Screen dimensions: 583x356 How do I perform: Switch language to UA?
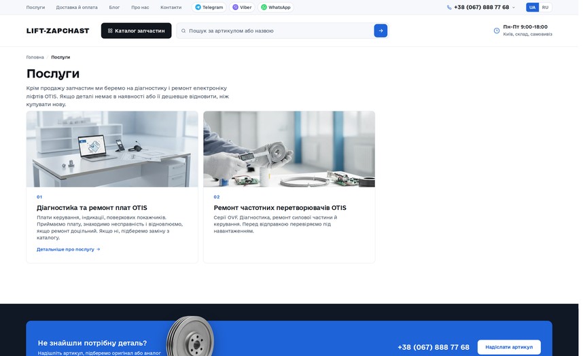coord(533,7)
